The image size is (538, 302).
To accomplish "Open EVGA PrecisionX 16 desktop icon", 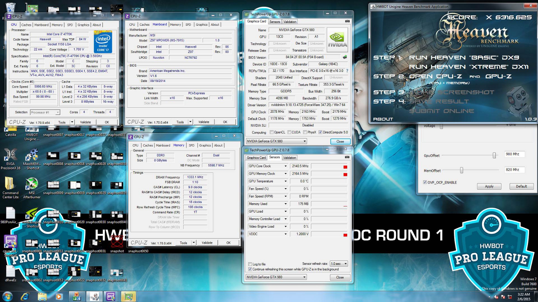I will [10, 159].
